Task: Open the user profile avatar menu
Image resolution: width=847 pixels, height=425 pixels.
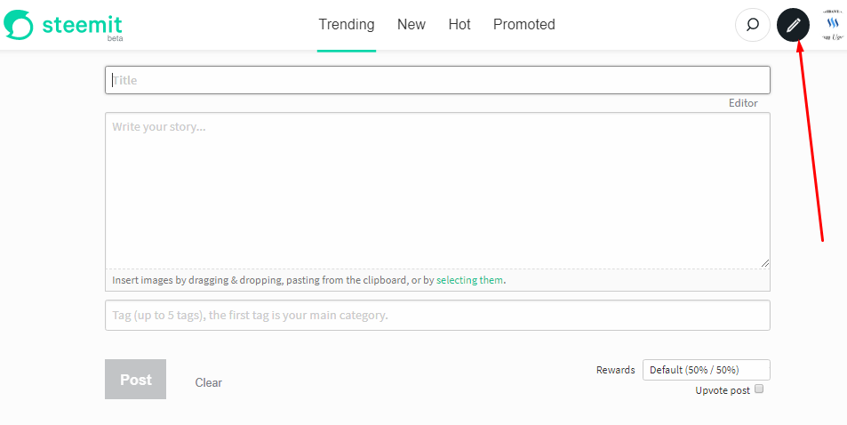Action: [x=833, y=25]
